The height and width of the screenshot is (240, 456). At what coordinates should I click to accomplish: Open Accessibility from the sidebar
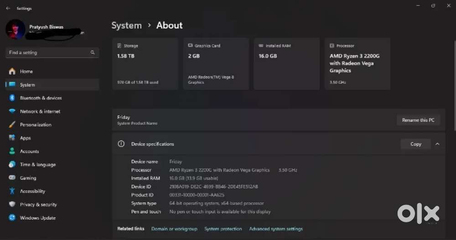[32, 191]
